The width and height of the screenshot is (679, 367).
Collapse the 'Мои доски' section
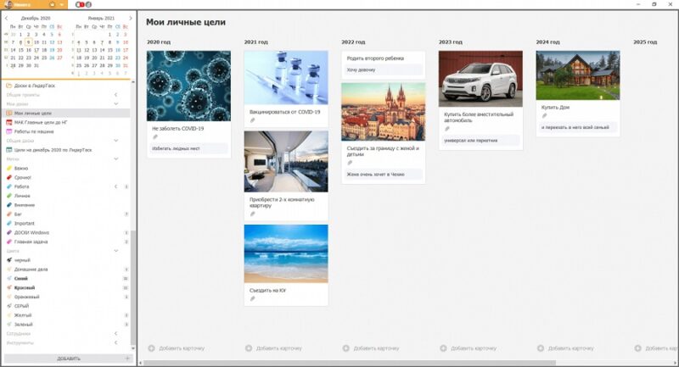point(115,103)
